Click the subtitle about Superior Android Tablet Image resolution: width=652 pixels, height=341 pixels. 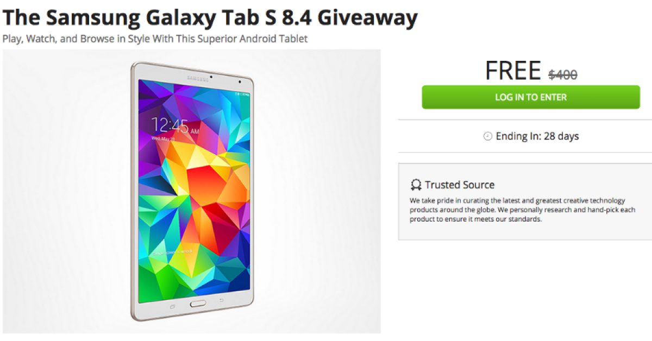point(155,39)
